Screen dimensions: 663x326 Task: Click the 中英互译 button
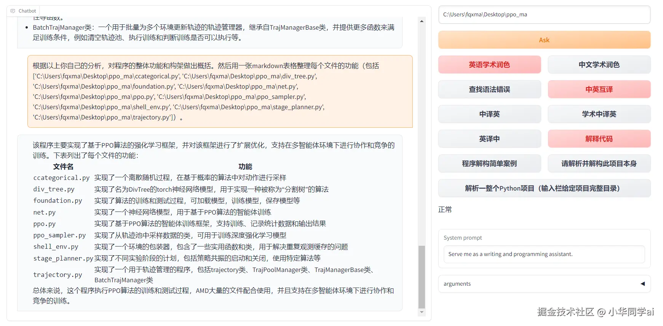[x=599, y=89]
